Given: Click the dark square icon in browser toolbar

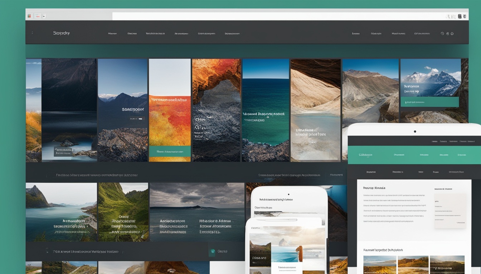Looking at the screenshot, I should 459,16.
